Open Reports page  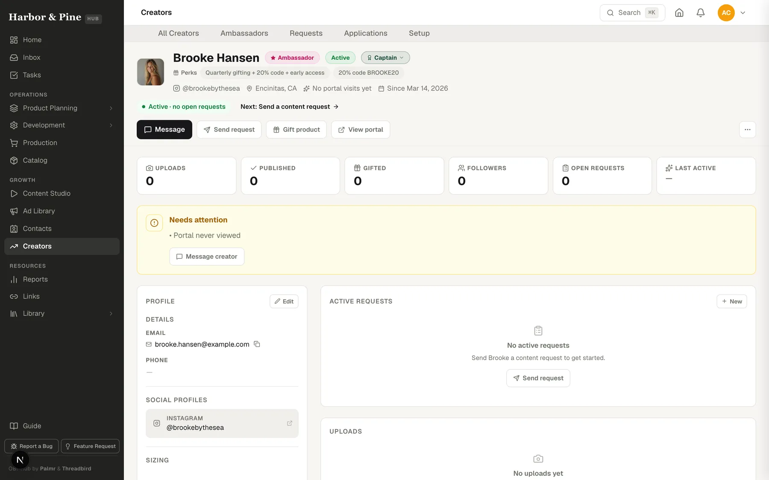click(x=62, y=279)
